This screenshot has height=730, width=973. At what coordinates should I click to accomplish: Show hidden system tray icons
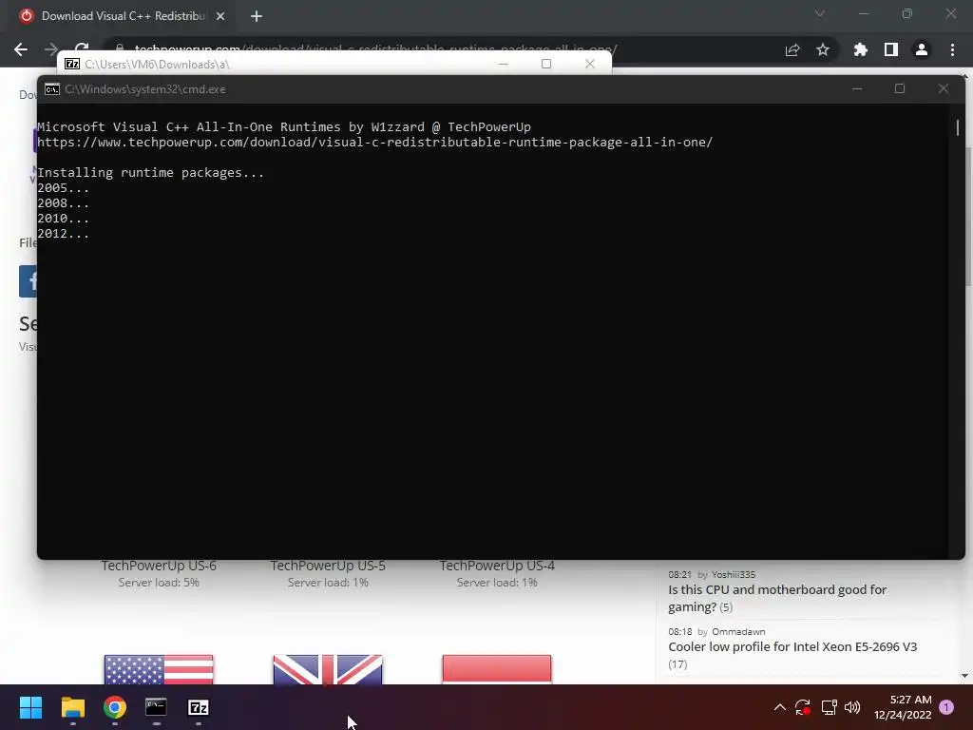click(780, 707)
